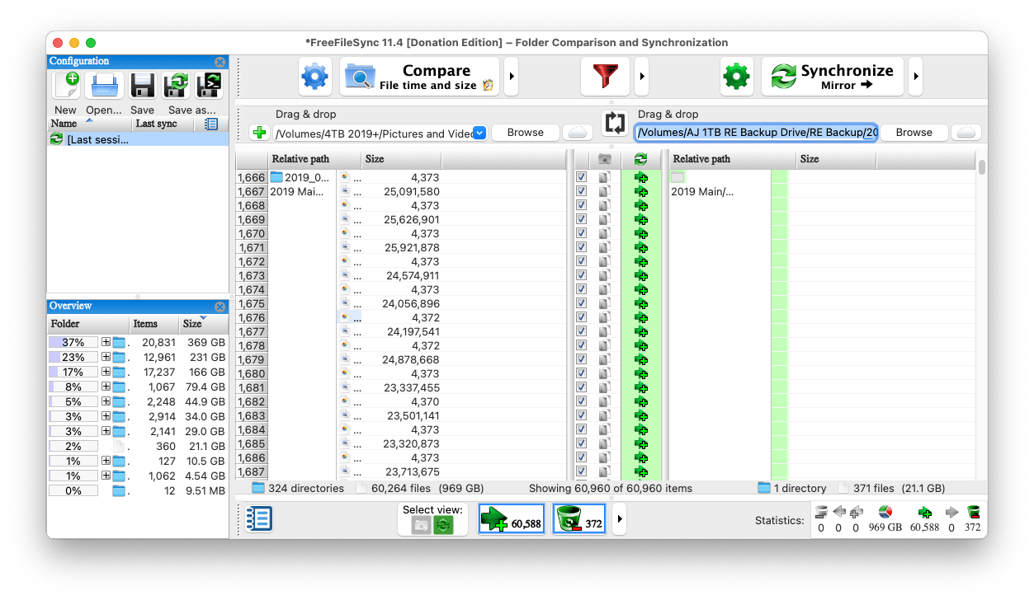The image size is (1034, 600).
Task: Uncheck the checkbox in row 1,680
Action: coord(581,373)
